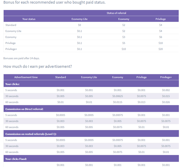Click '60 seconds' label under rented referrals

(x=12, y=152)
